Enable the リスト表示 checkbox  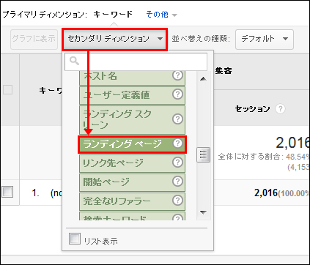tap(75, 239)
